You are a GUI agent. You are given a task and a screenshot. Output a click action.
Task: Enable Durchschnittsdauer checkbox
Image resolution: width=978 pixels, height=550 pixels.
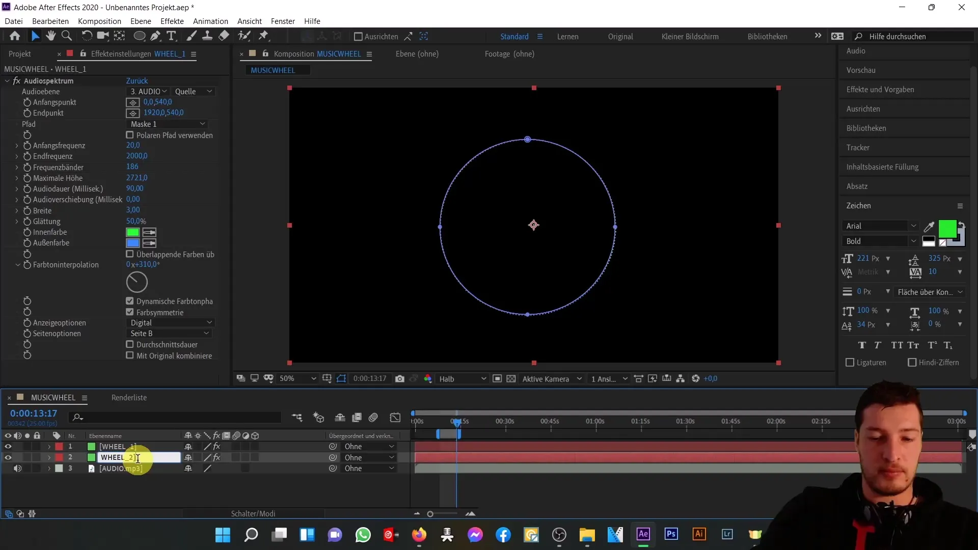coord(130,344)
